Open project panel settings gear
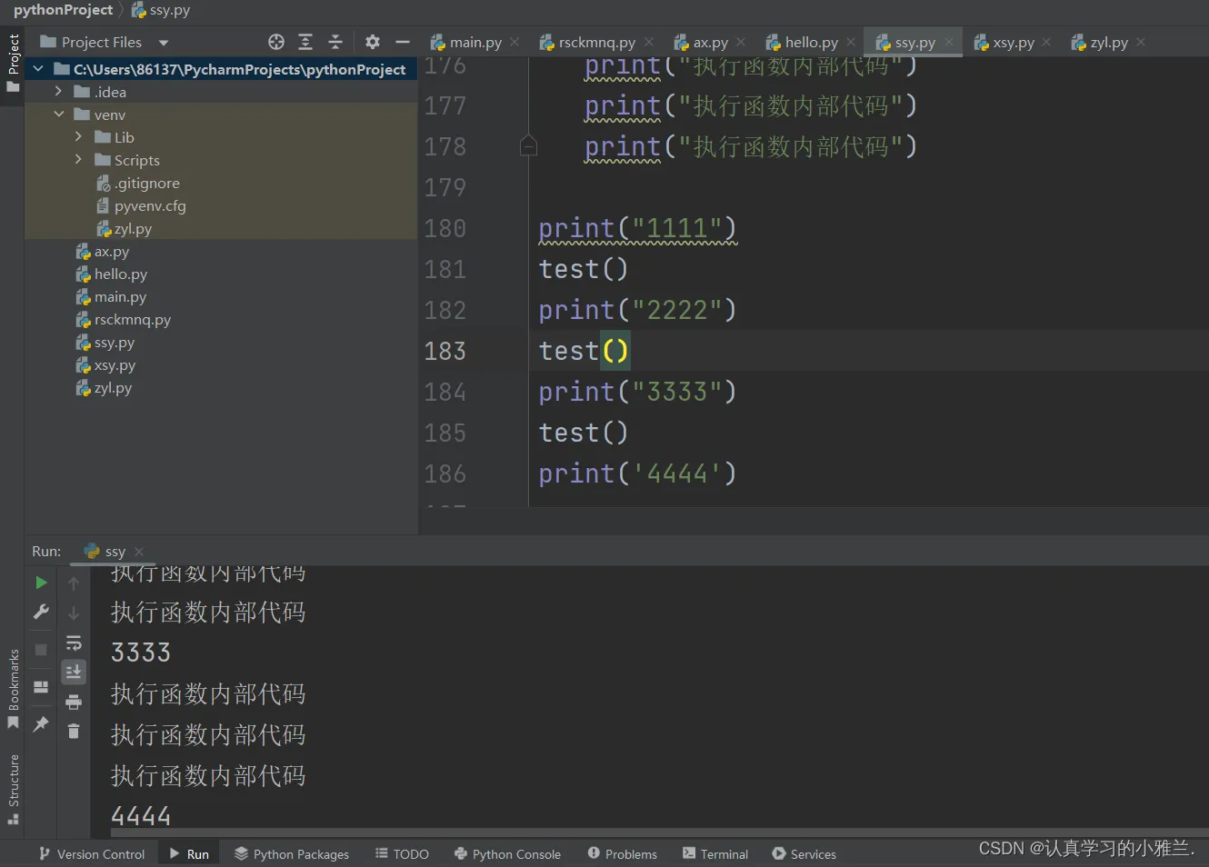1209x867 pixels. (x=373, y=42)
